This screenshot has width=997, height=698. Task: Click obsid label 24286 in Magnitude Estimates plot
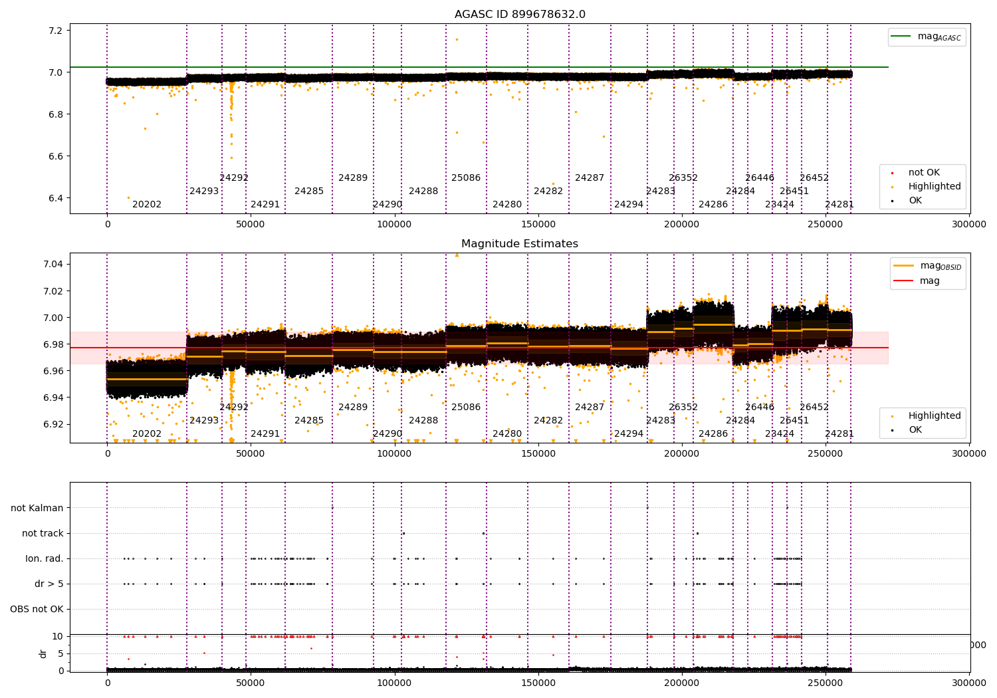713,433
